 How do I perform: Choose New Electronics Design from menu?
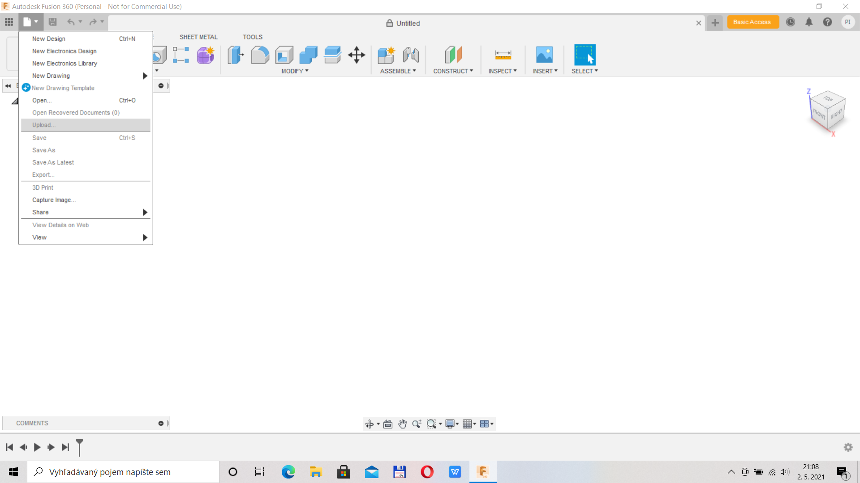(x=64, y=51)
